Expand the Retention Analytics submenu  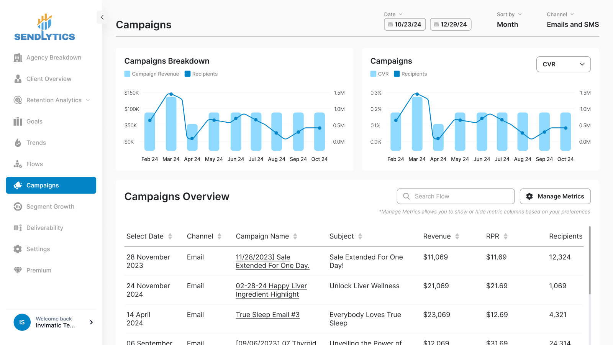(88, 100)
